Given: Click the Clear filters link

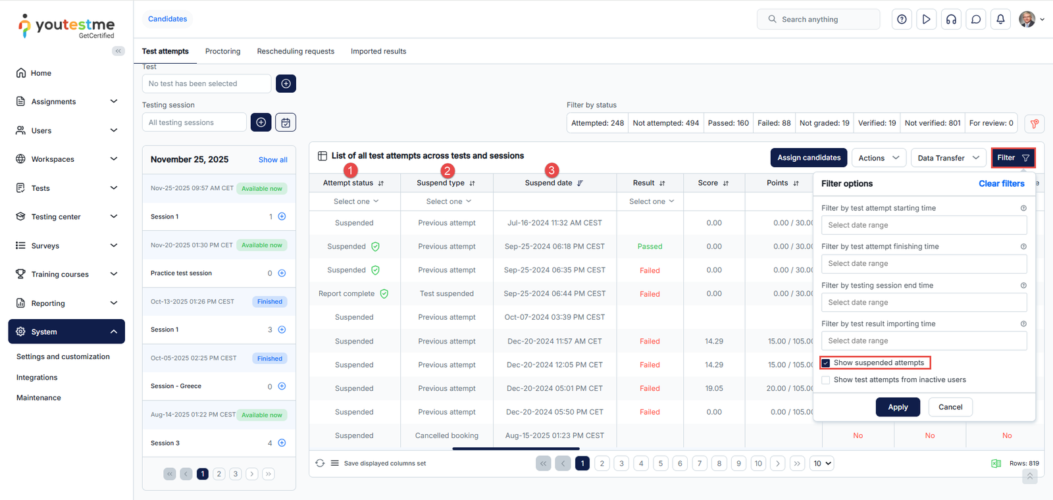Looking at the screenshot, I should click(x=1001, y=184).
